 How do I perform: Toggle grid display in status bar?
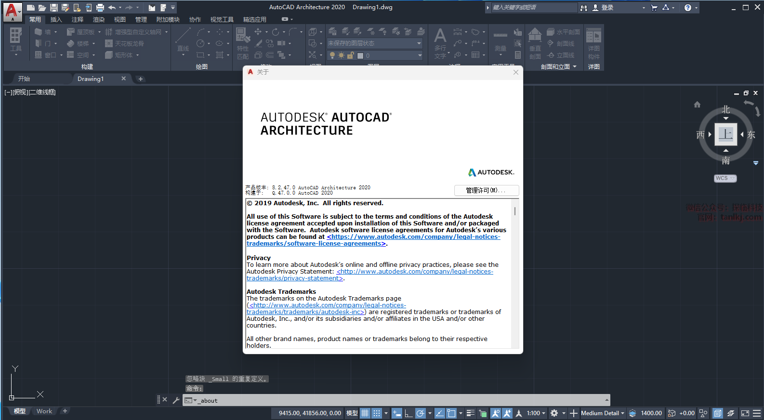coord(365,413)
